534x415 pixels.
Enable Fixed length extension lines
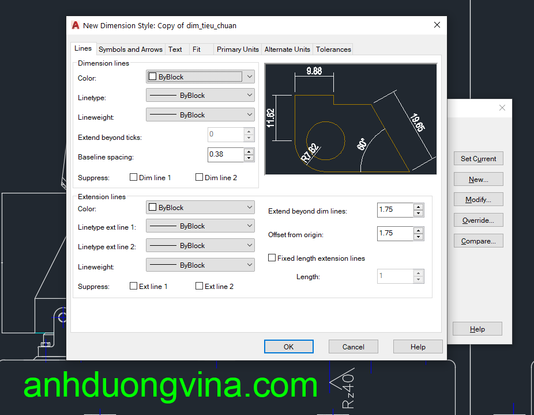[x=272, y=258]
